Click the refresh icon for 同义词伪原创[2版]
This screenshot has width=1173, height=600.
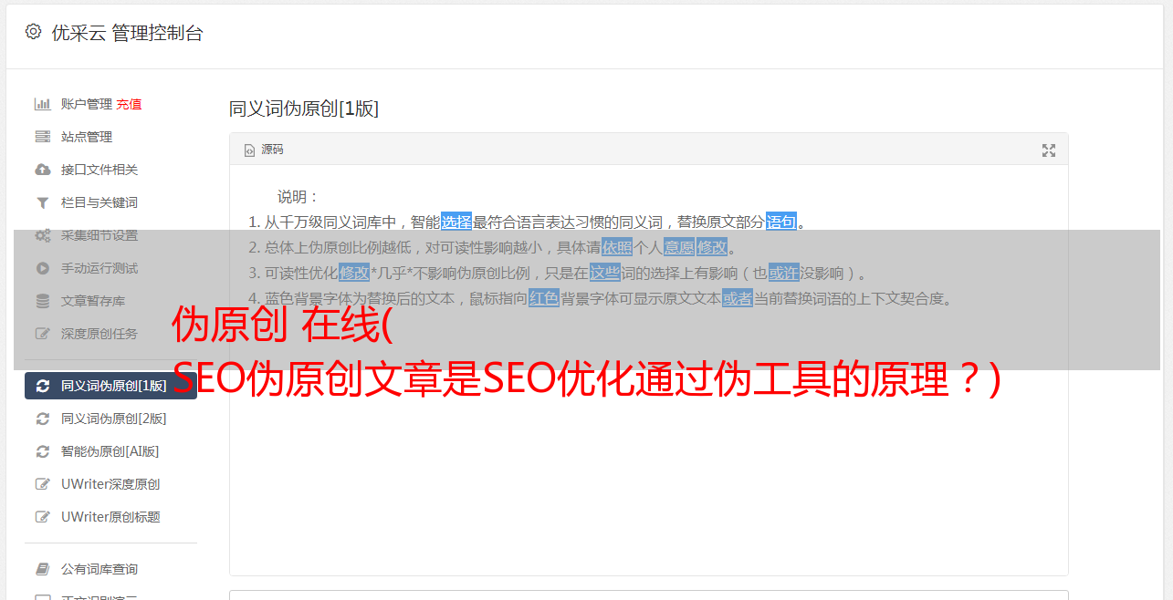tap(42, 419)
